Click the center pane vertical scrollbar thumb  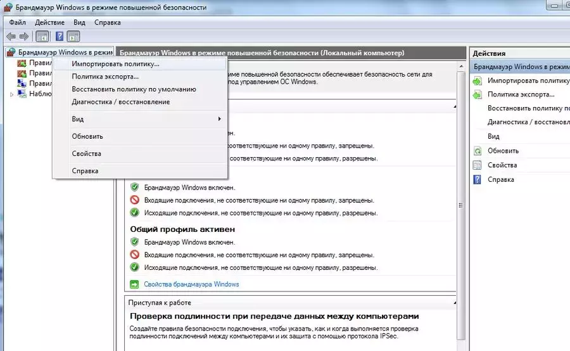tap(461, 205)
